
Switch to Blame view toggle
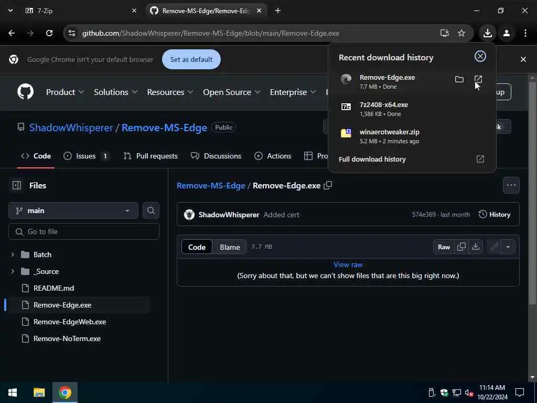pos(230,247)
